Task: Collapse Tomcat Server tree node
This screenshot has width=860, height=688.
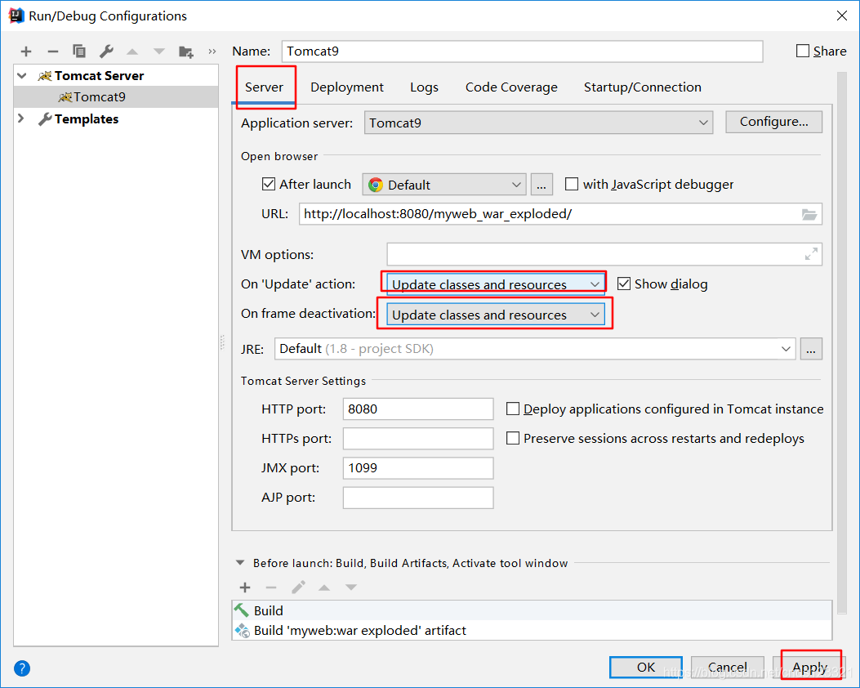Action: coord(22,76)
